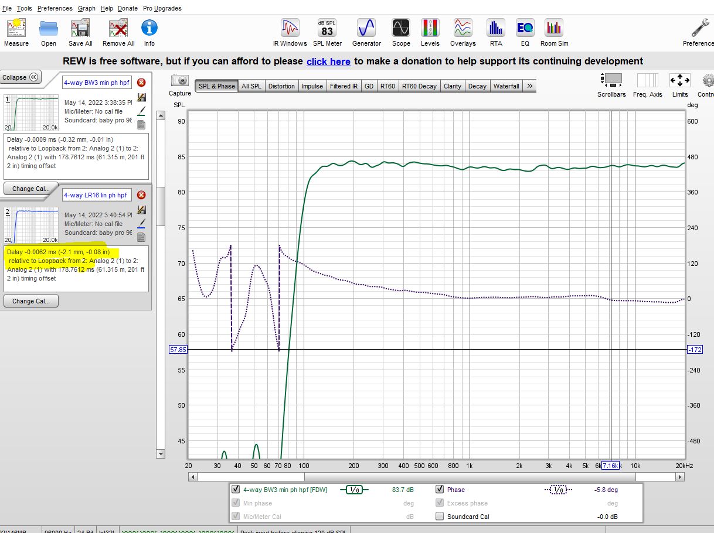This screenshot has height=533, width=714.
Task: Save measurement 2 using its disk icon
Action: pos(141,210)
